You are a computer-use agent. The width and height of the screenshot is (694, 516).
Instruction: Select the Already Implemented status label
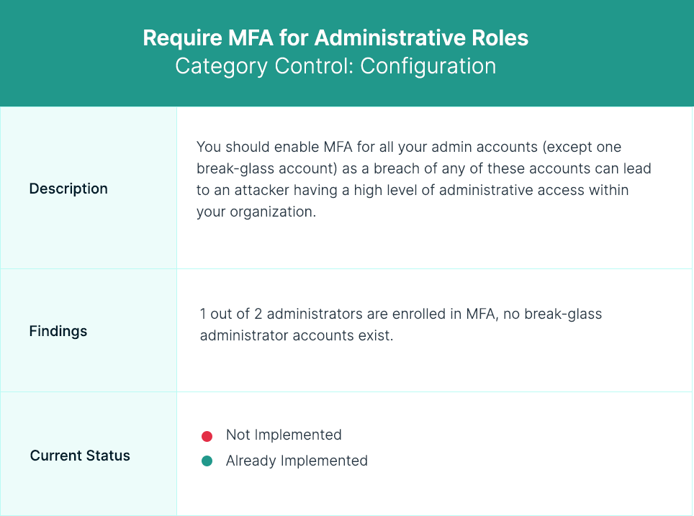click(x=297, y=461)
